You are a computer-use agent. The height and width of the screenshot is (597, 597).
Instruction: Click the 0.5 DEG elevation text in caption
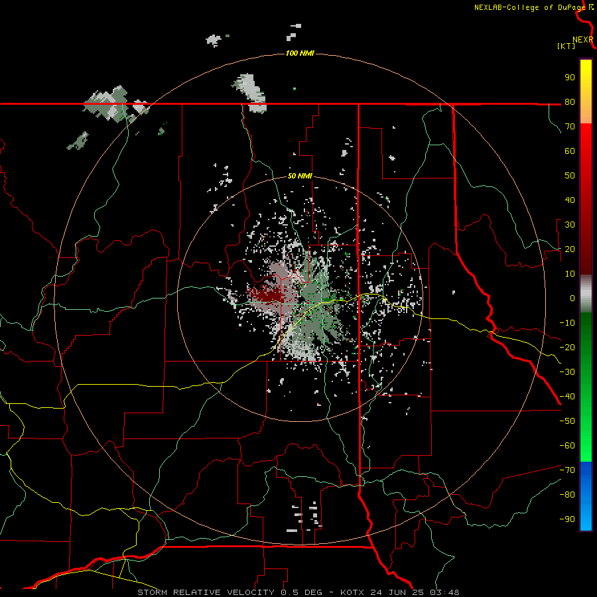[301, 592]
